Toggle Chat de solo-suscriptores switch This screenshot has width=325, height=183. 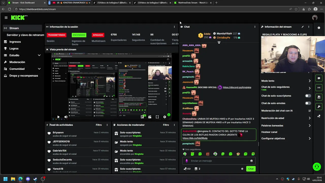click(308, 96)
